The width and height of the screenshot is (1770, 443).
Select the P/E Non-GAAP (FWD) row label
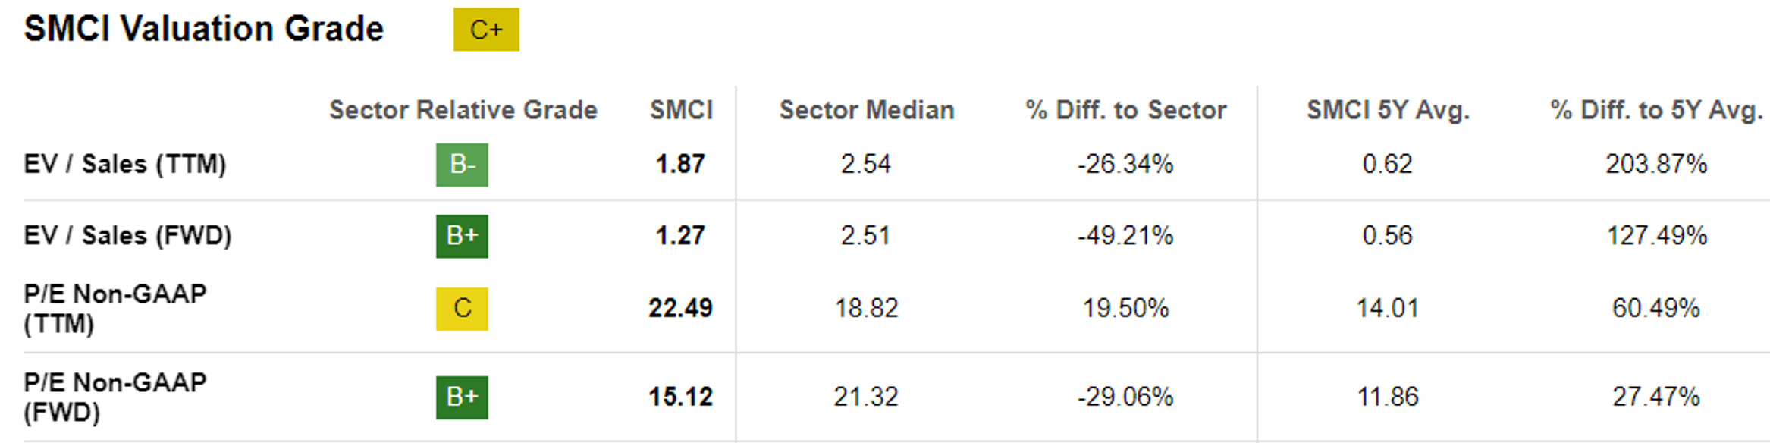115,397
